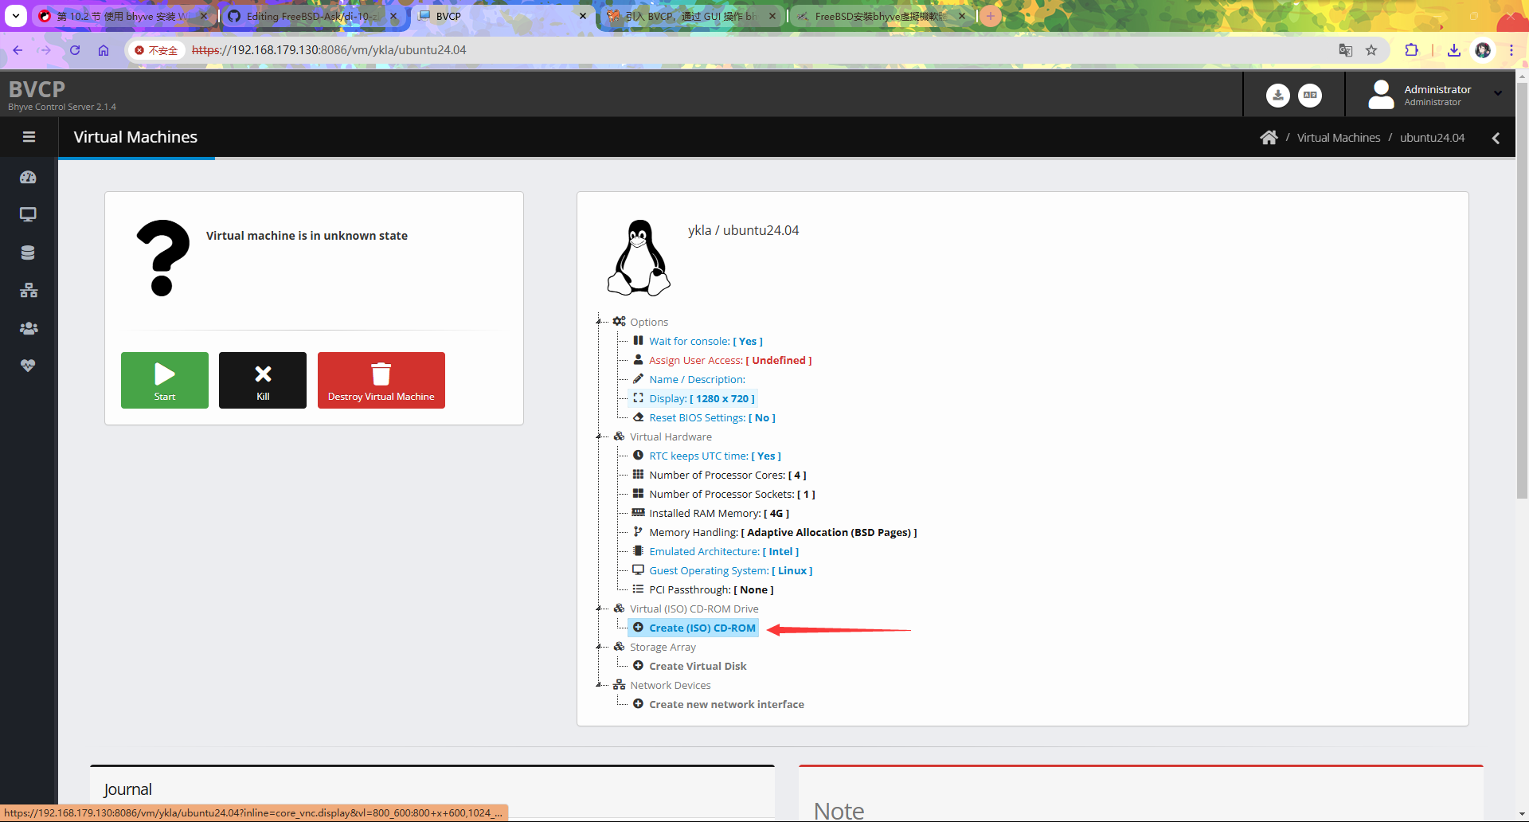
Task: Edit Name / Description option
Action: tap(697, 379)
